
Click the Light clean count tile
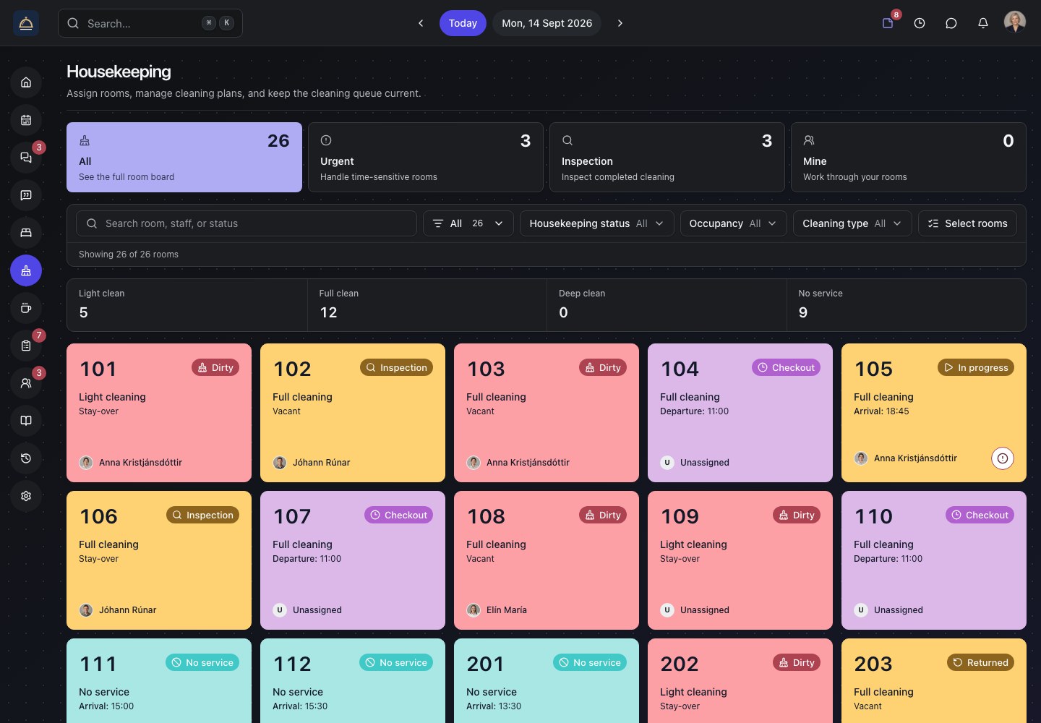coord(187,305)
